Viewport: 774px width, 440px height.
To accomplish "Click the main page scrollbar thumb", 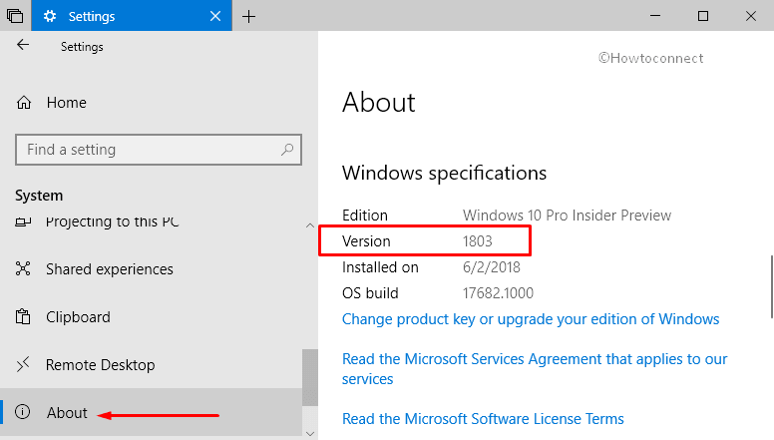I will tap(772, 287).
